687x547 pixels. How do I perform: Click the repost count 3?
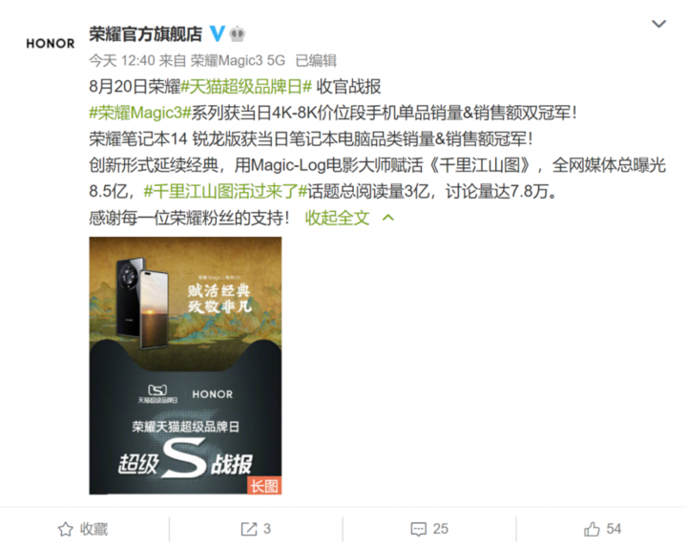(267, 529)
